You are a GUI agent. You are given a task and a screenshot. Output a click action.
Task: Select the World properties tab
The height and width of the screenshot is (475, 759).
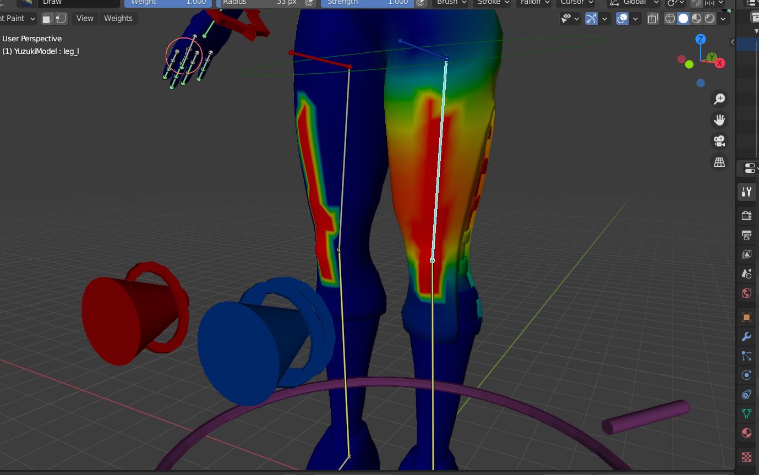point(746,292)
